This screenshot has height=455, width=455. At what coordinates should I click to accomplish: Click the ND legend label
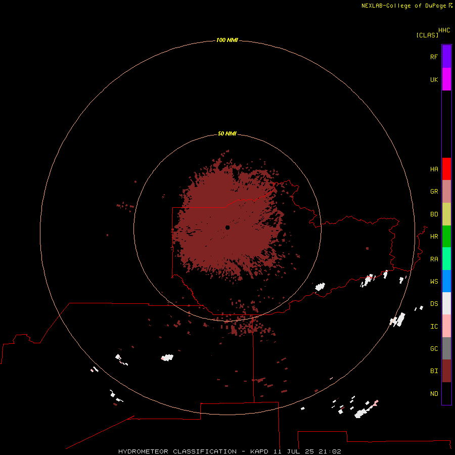click(434, 394)
